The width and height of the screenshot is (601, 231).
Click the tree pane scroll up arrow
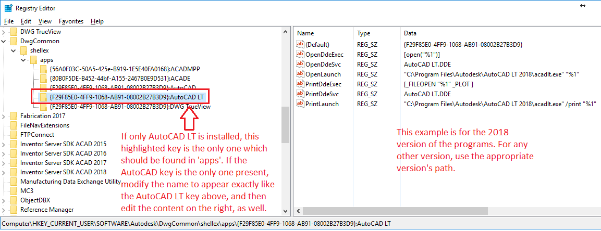(x=285, y=32)
